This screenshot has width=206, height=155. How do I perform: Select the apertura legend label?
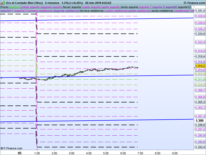click(15, 7)
